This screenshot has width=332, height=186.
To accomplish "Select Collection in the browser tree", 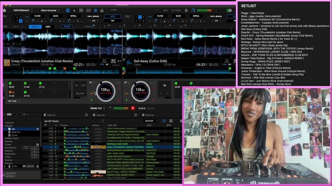I will click(x=10, y=123).
